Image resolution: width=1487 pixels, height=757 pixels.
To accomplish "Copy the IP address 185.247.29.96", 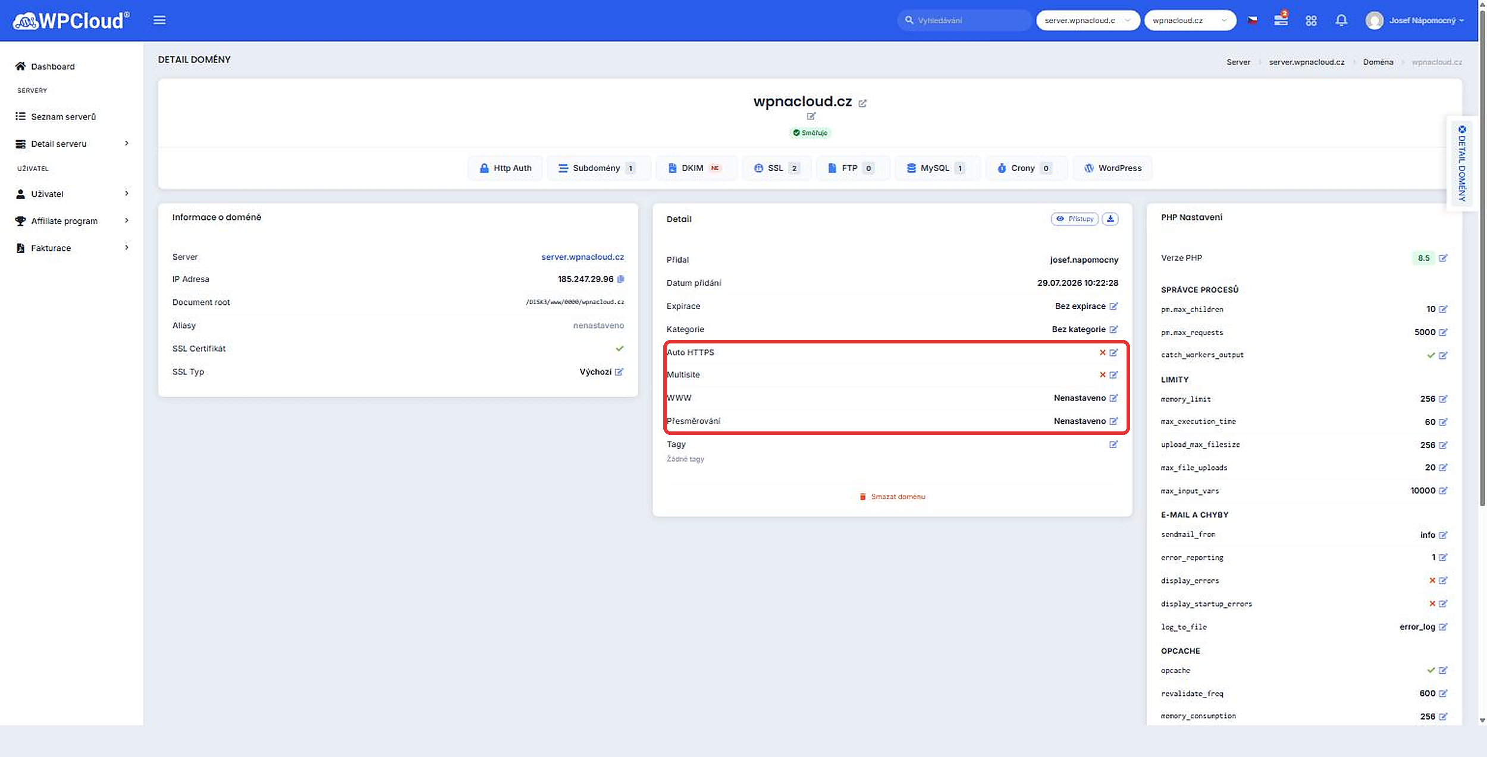I will point(621,279).
